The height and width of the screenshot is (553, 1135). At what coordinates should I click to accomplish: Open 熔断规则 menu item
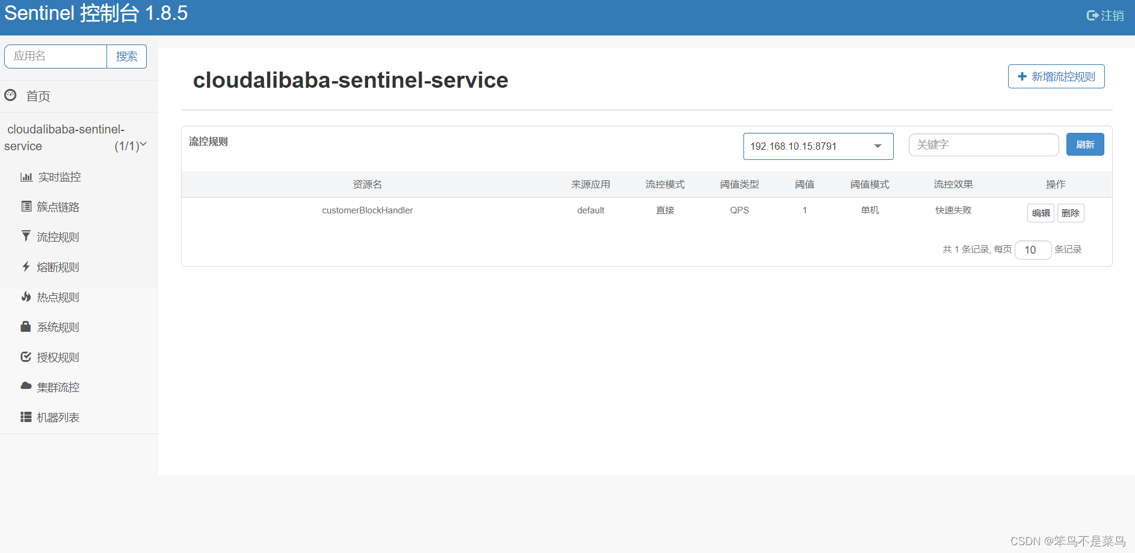tap(58, 267)
